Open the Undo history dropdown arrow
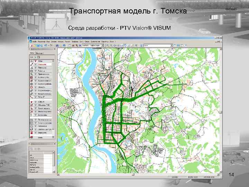This screenshot has width=249, height=187. 48,45
